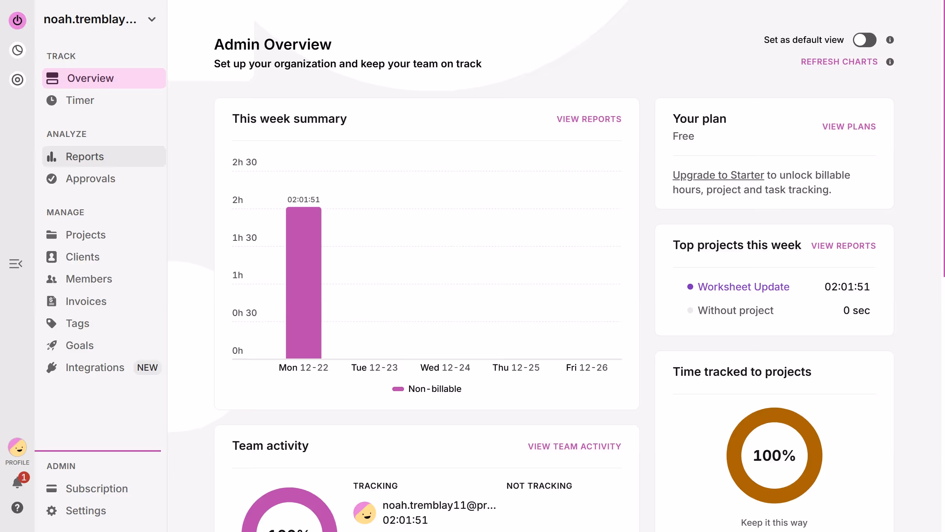Open notifications bell with badge
This screenshot has width=945, height=532.
(18, 482)
